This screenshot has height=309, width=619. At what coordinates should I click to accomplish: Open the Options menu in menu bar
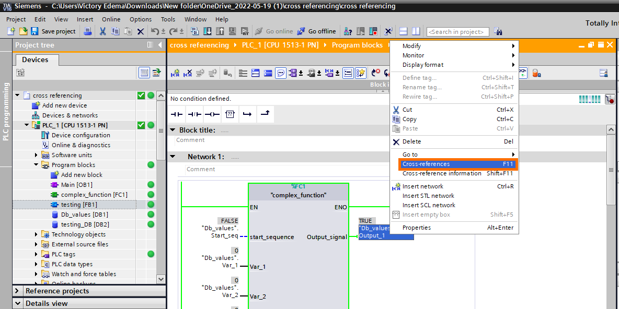(140, 19)
